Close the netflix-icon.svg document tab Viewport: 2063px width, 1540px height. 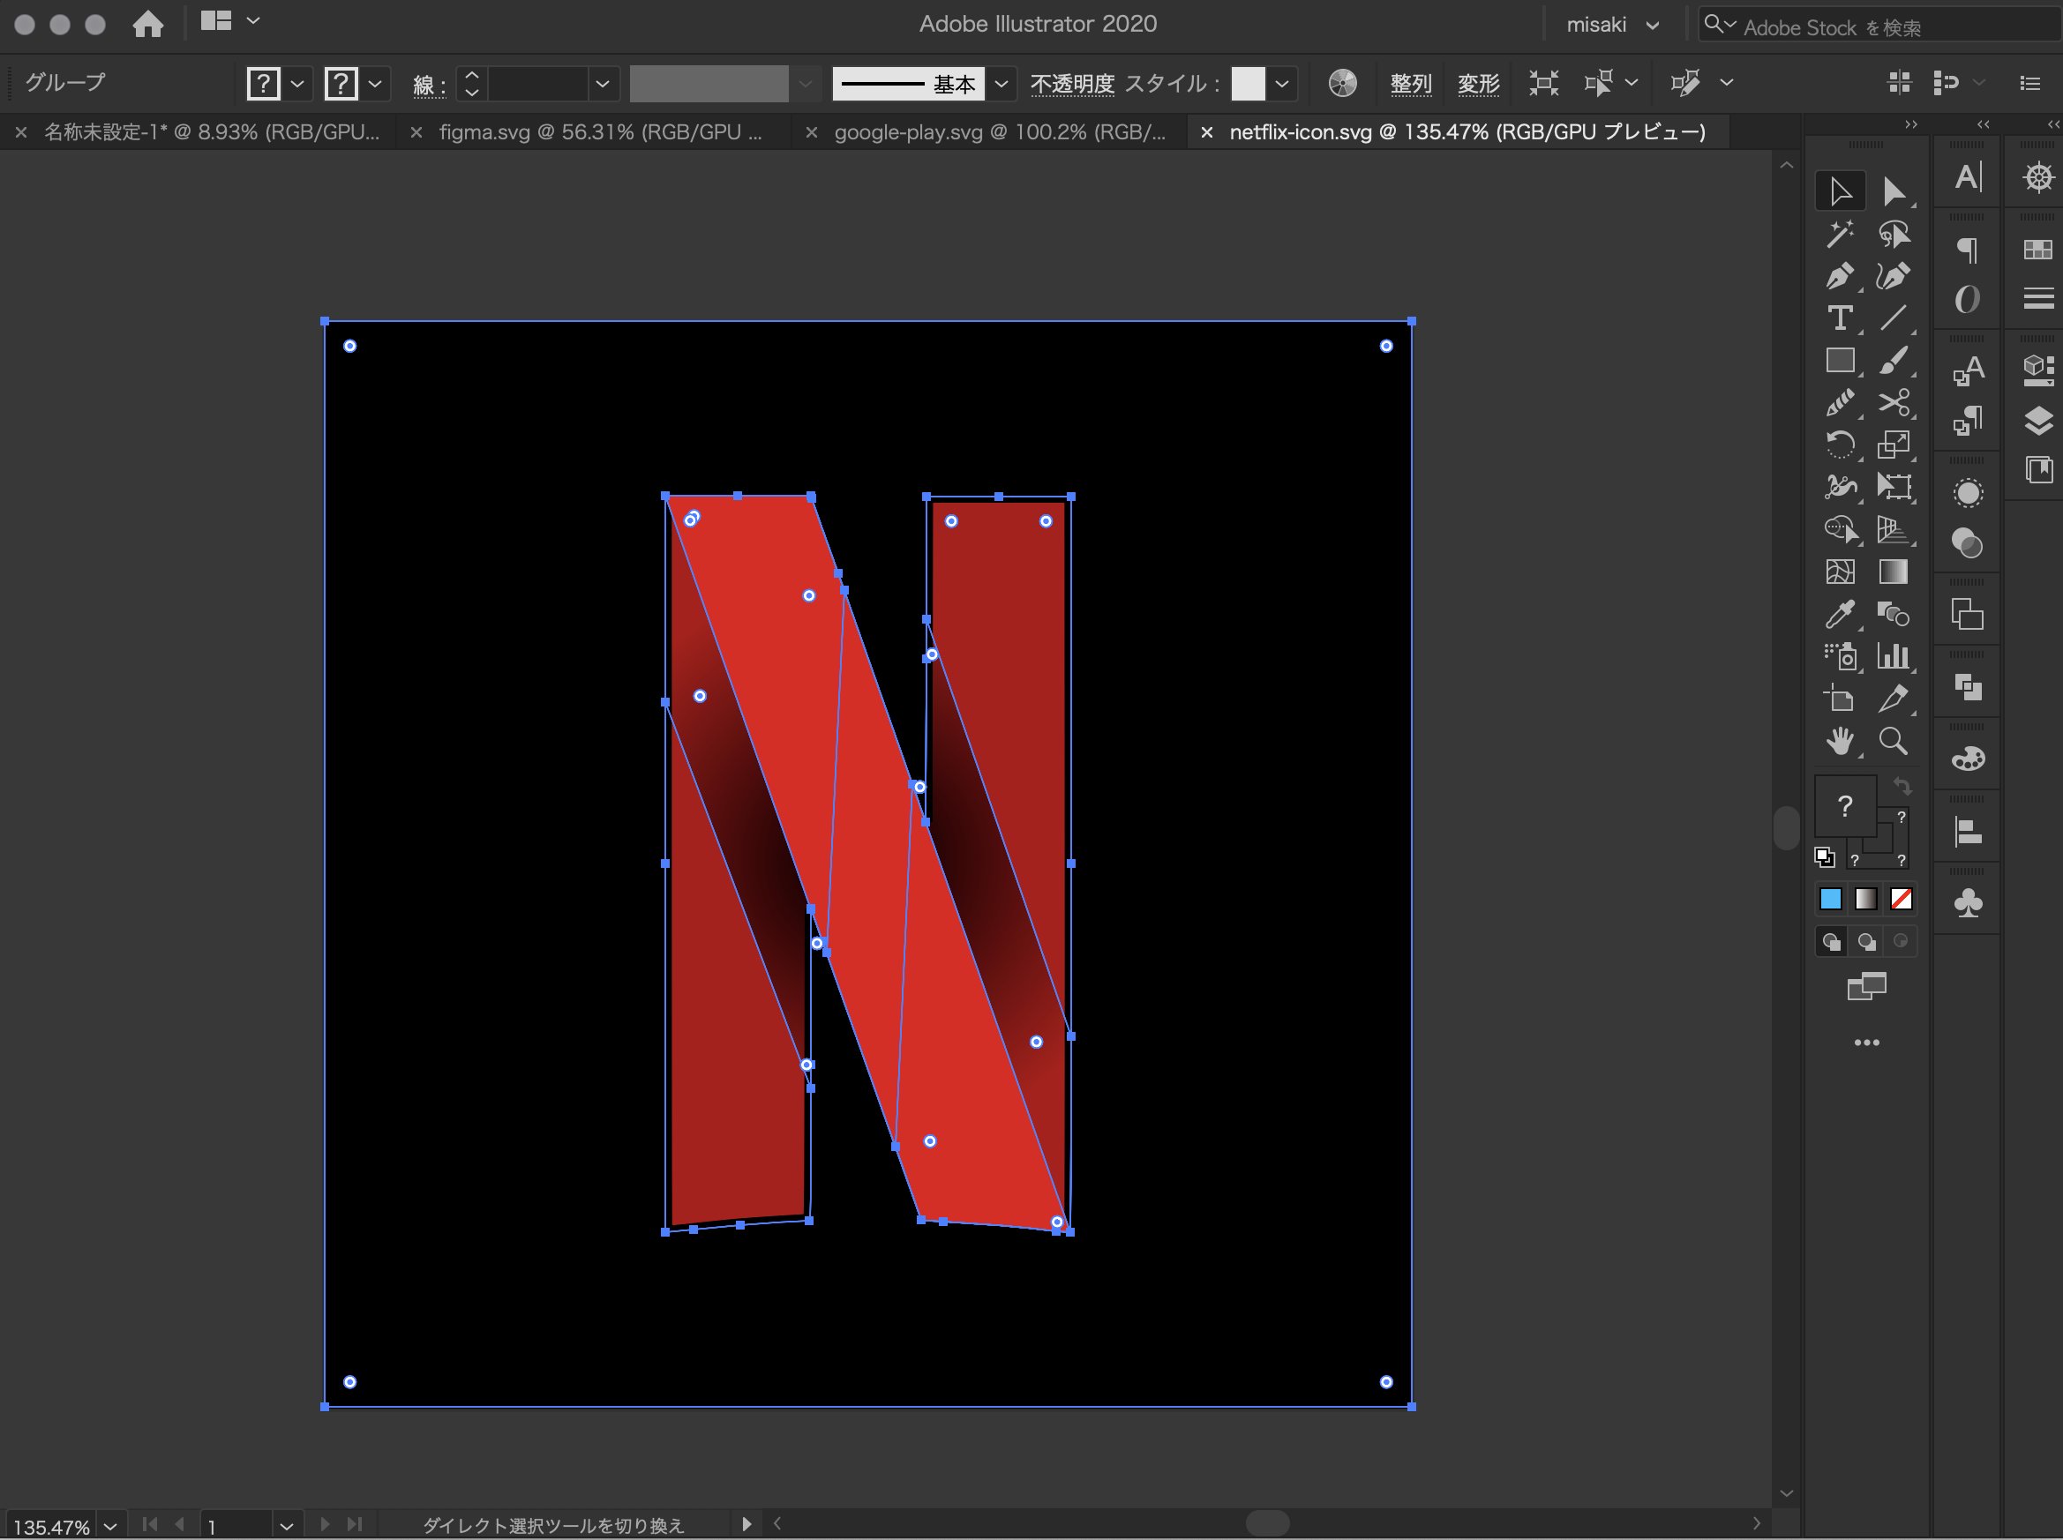pos(1206,133)
